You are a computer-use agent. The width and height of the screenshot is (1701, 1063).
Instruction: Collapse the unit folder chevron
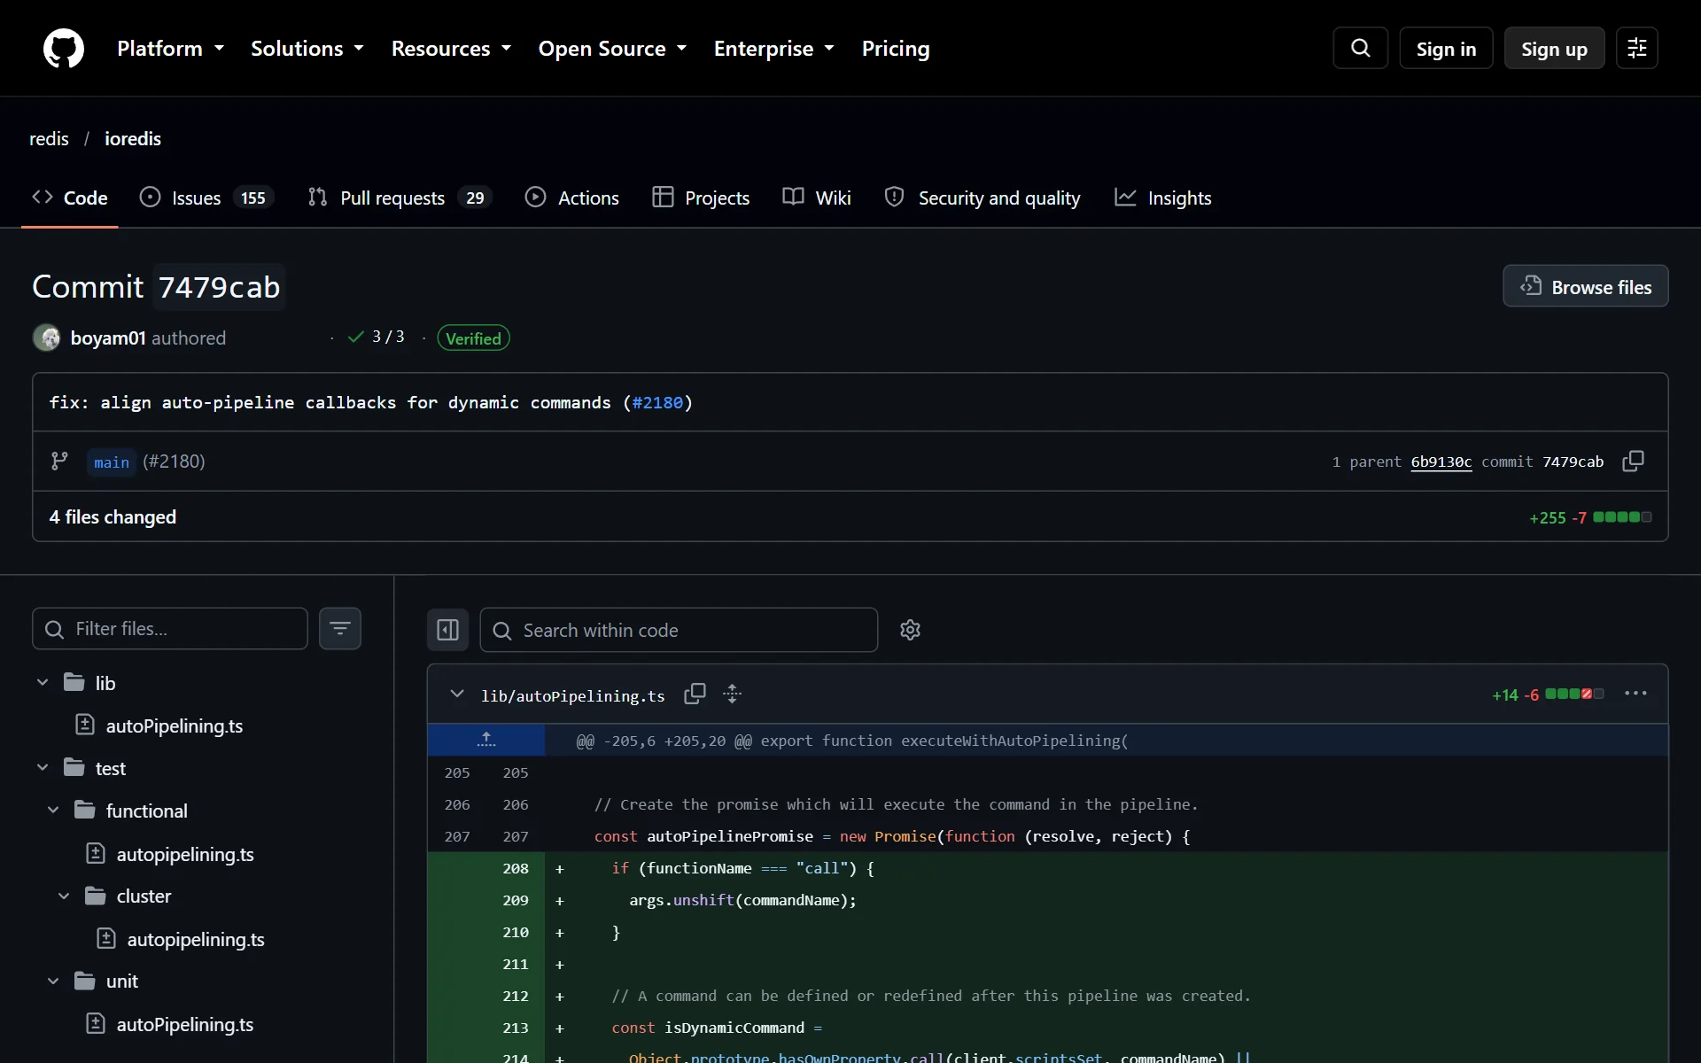pos(53,981)
